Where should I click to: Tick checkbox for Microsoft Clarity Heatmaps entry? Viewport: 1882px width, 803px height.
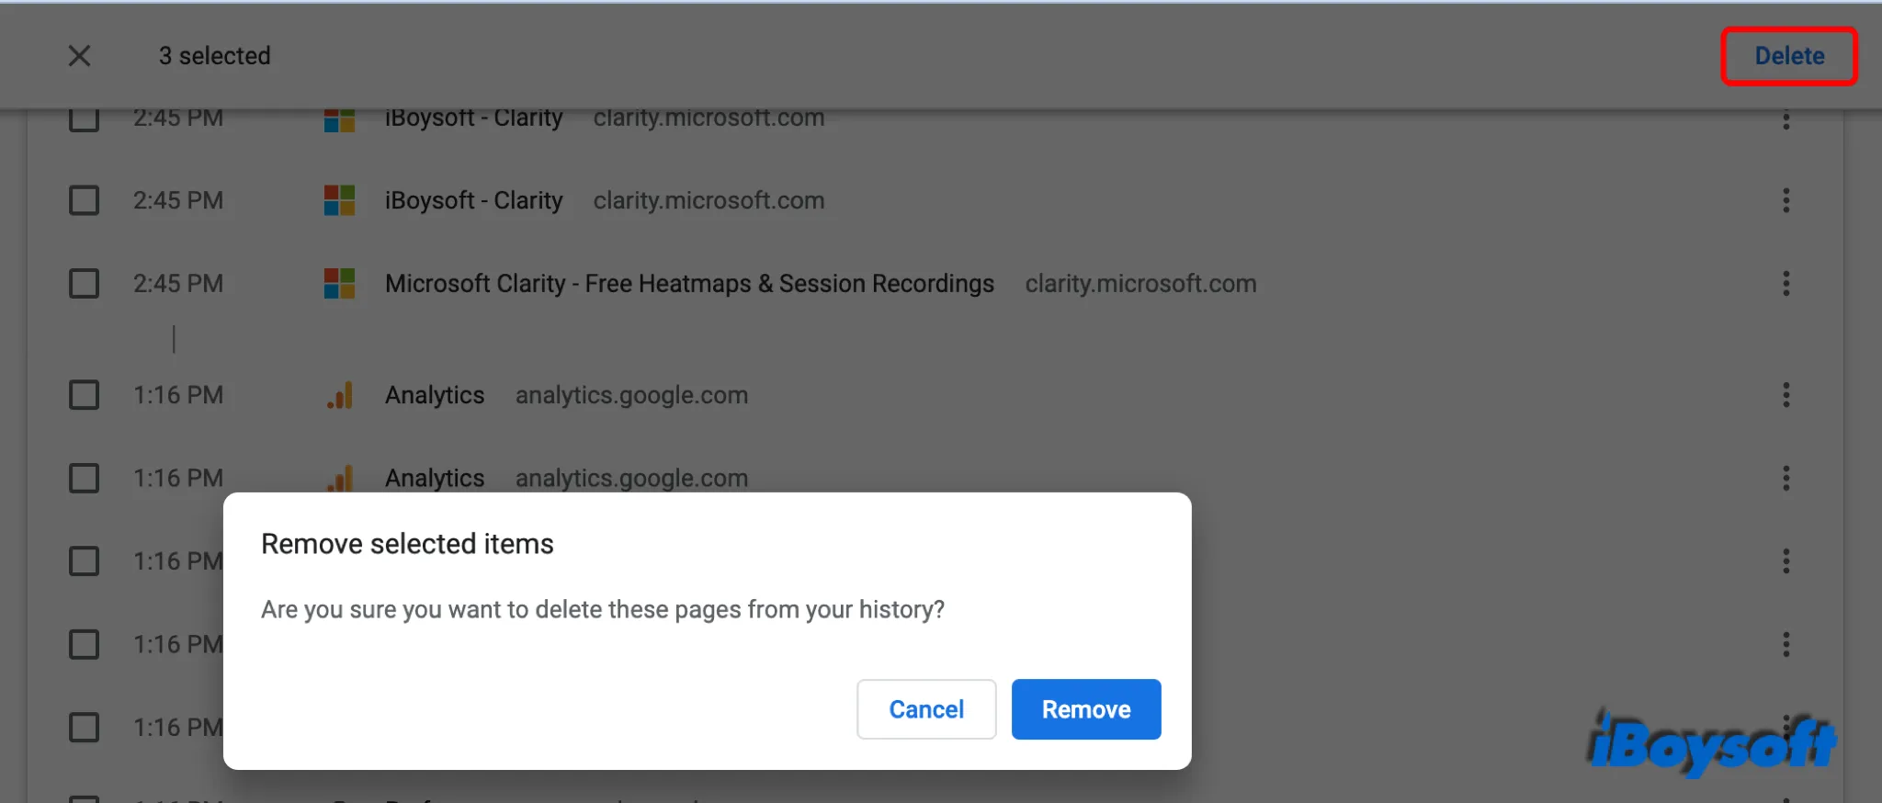tap(85, 283)
